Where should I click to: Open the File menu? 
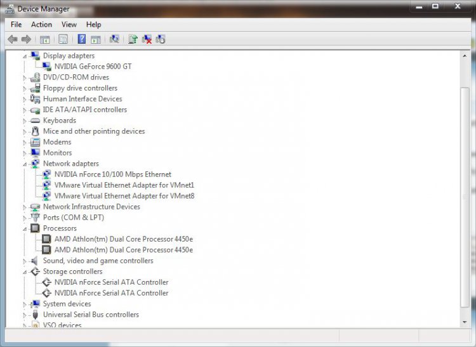pyautogui.click(x=16, y=25)
